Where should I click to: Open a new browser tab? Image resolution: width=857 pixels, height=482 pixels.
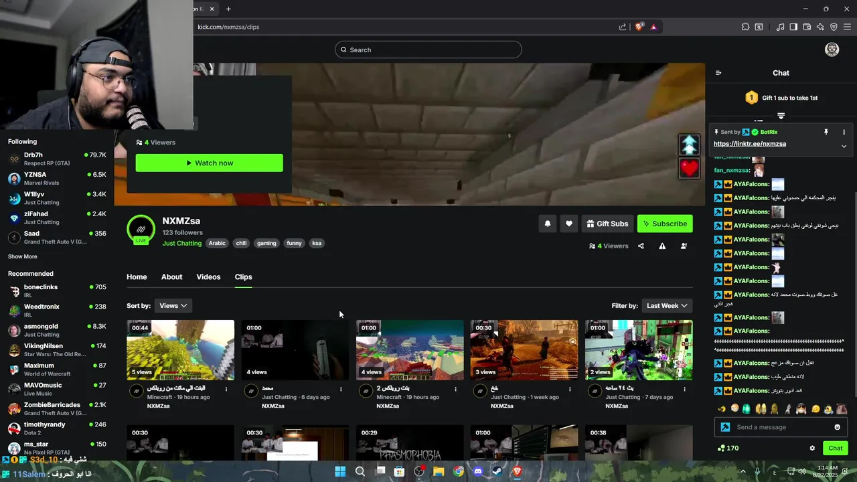tap(228, 9)
